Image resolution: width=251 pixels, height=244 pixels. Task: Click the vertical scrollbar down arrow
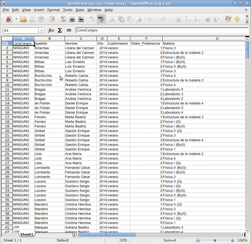pyautogui.click(x=247, y=231)
